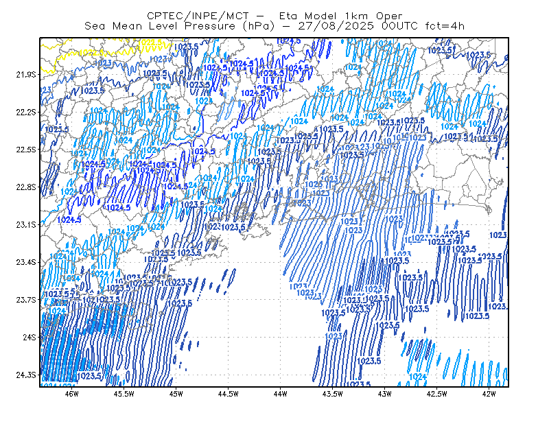The height and width of the screenshot is (424, 549).
Task: Click the 45W longitude axis label
Action: (176, 394)
